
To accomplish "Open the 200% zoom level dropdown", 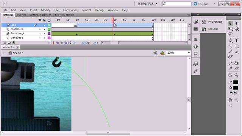I will click(189, 53).
